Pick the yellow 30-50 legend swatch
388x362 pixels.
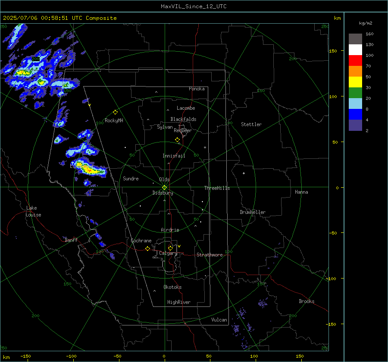point(355,82)
